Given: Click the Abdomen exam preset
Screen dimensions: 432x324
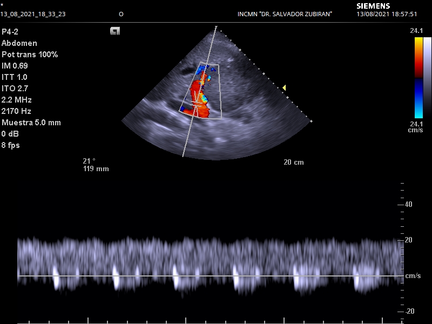Looking at the screenshot, I should [19, 44].
